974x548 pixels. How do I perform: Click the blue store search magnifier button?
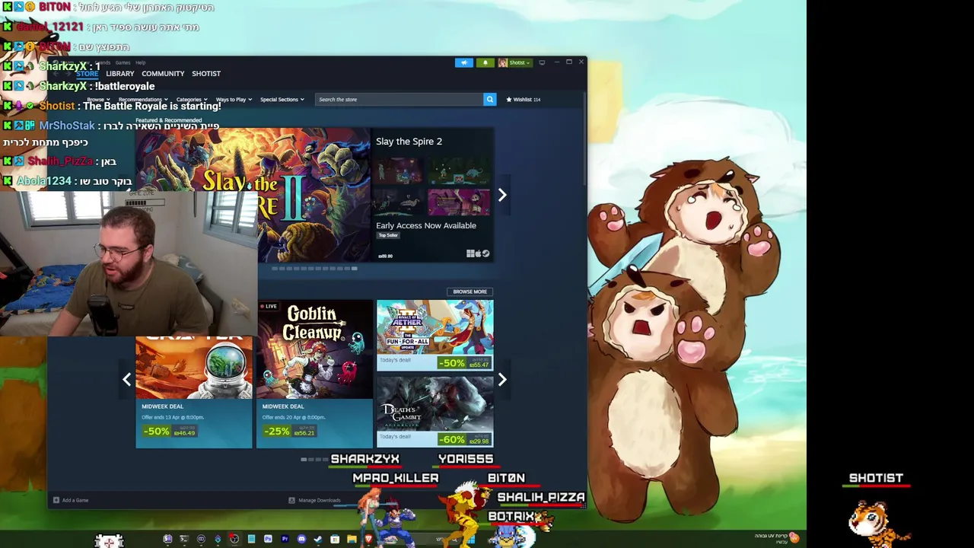point(489,100)
